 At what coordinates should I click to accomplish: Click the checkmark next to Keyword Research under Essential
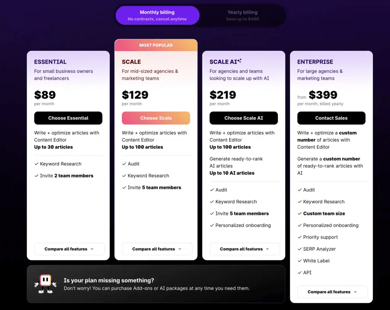coord(37,164)
